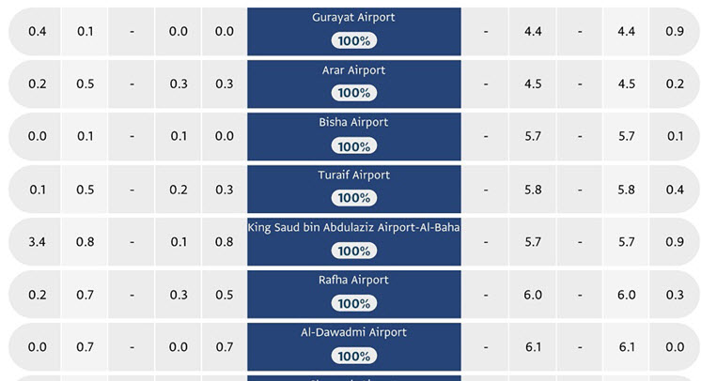Select the 0.7 cell in Rafha row
The image size is (701, 381).
click(86, 295)
